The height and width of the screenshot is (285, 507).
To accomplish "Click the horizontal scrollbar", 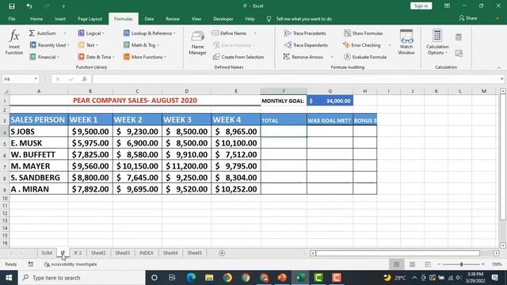I will click(x=398, y=253).
